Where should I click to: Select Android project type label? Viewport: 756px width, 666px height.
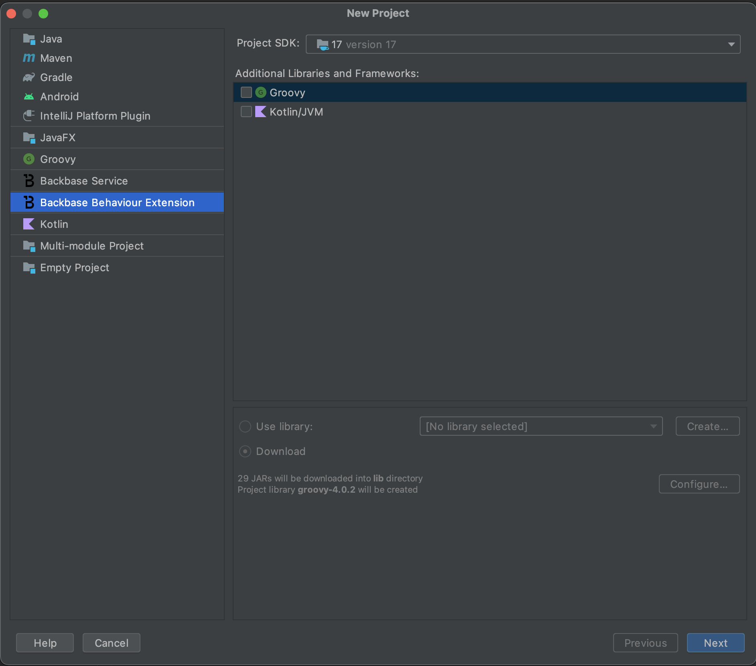coord(59,97)
